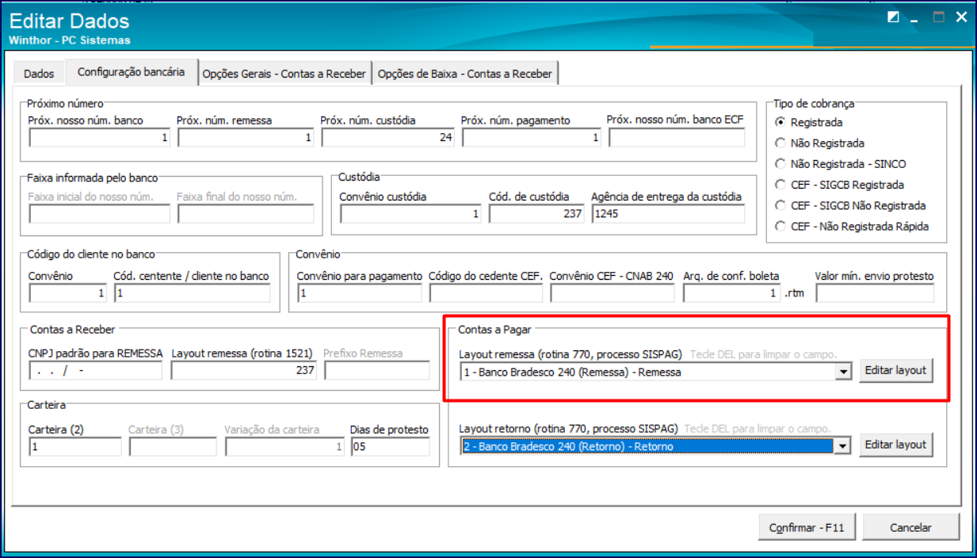Focus Layout remessa (rotina 1521) field
The height and width of the screenshot is (558, 977).
click(x=244, y=370)
